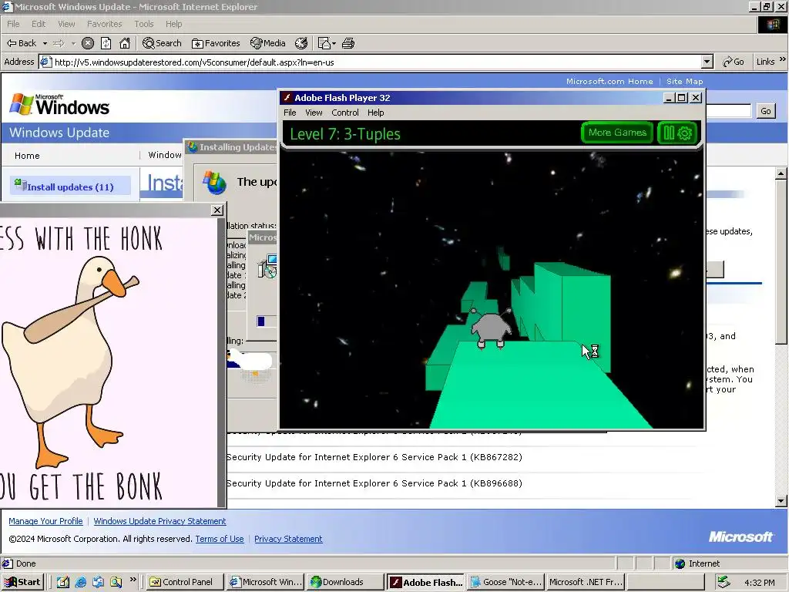
Task: Click first quick launch notepad icon
Action: pyautogui.click(x=63, y=582)
